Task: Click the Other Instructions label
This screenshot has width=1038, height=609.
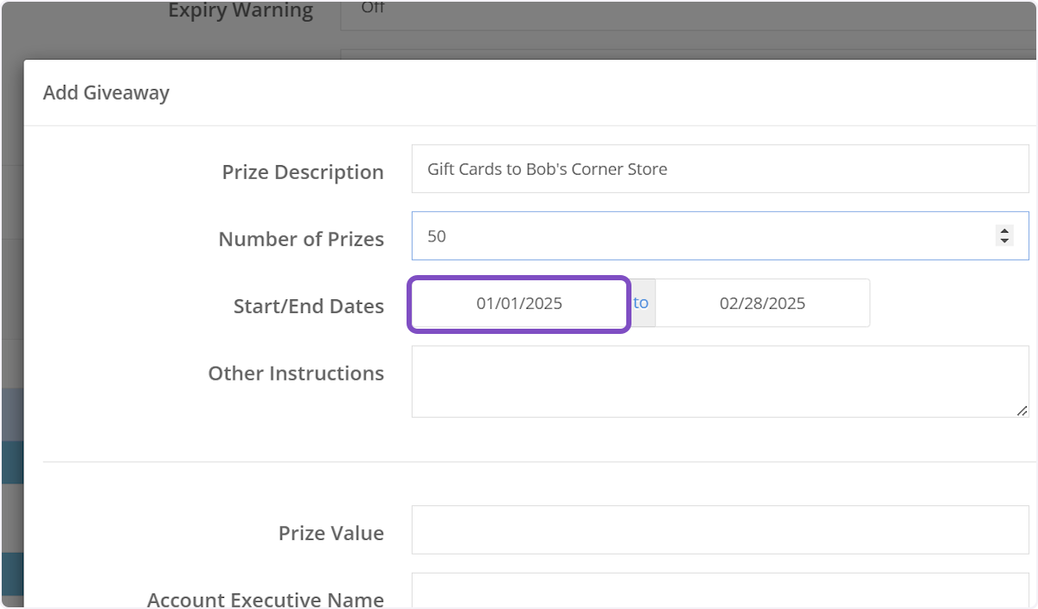Action: 296,374
